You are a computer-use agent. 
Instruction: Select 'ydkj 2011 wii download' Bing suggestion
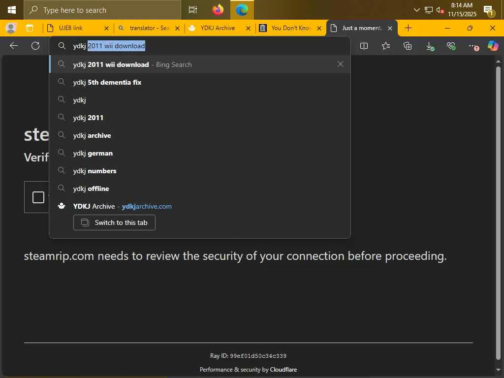[x=200, y=64]
